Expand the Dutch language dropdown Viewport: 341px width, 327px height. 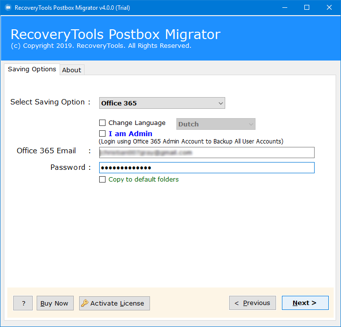pyautogui.click(x=216, y=124)
